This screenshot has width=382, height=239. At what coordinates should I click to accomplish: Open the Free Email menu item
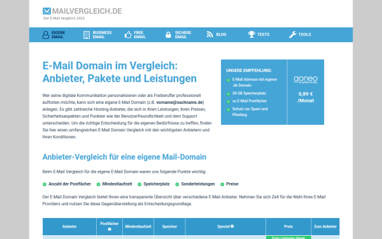click(x=135, y=35)
